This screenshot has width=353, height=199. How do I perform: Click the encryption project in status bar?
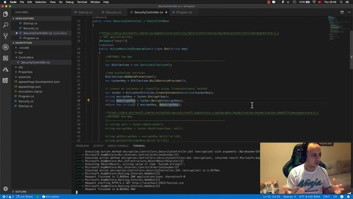[51, 197]
